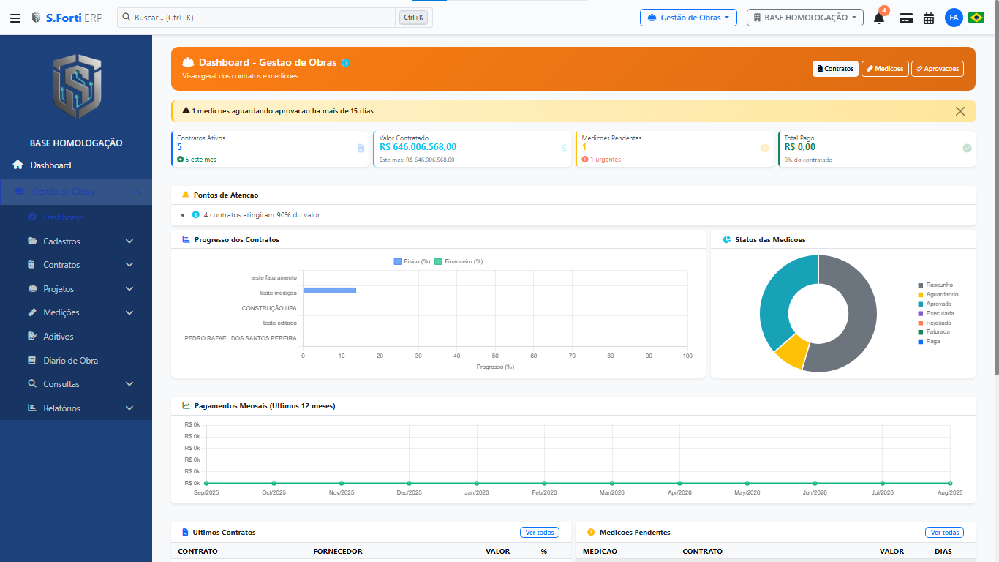Screen dimensions: 999x562
Task: Toggle Aprovada legend in donut chart
Action: 935,304
